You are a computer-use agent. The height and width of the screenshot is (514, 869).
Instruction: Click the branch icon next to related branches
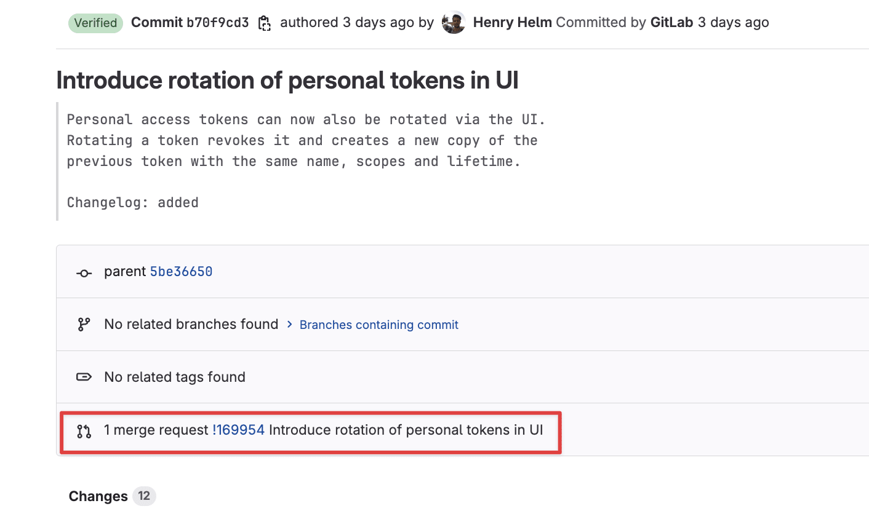coord(84,324)
